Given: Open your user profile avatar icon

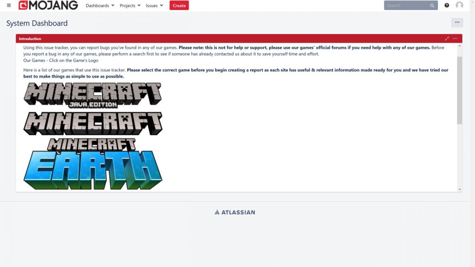Looking at the screenshot, I should [459, 5].
